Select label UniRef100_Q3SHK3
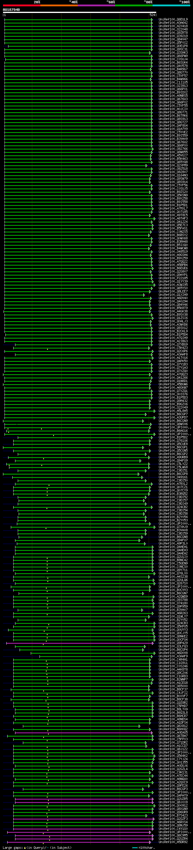The height and width of the screenshot is (850, 193). click(x=173, y=53)
